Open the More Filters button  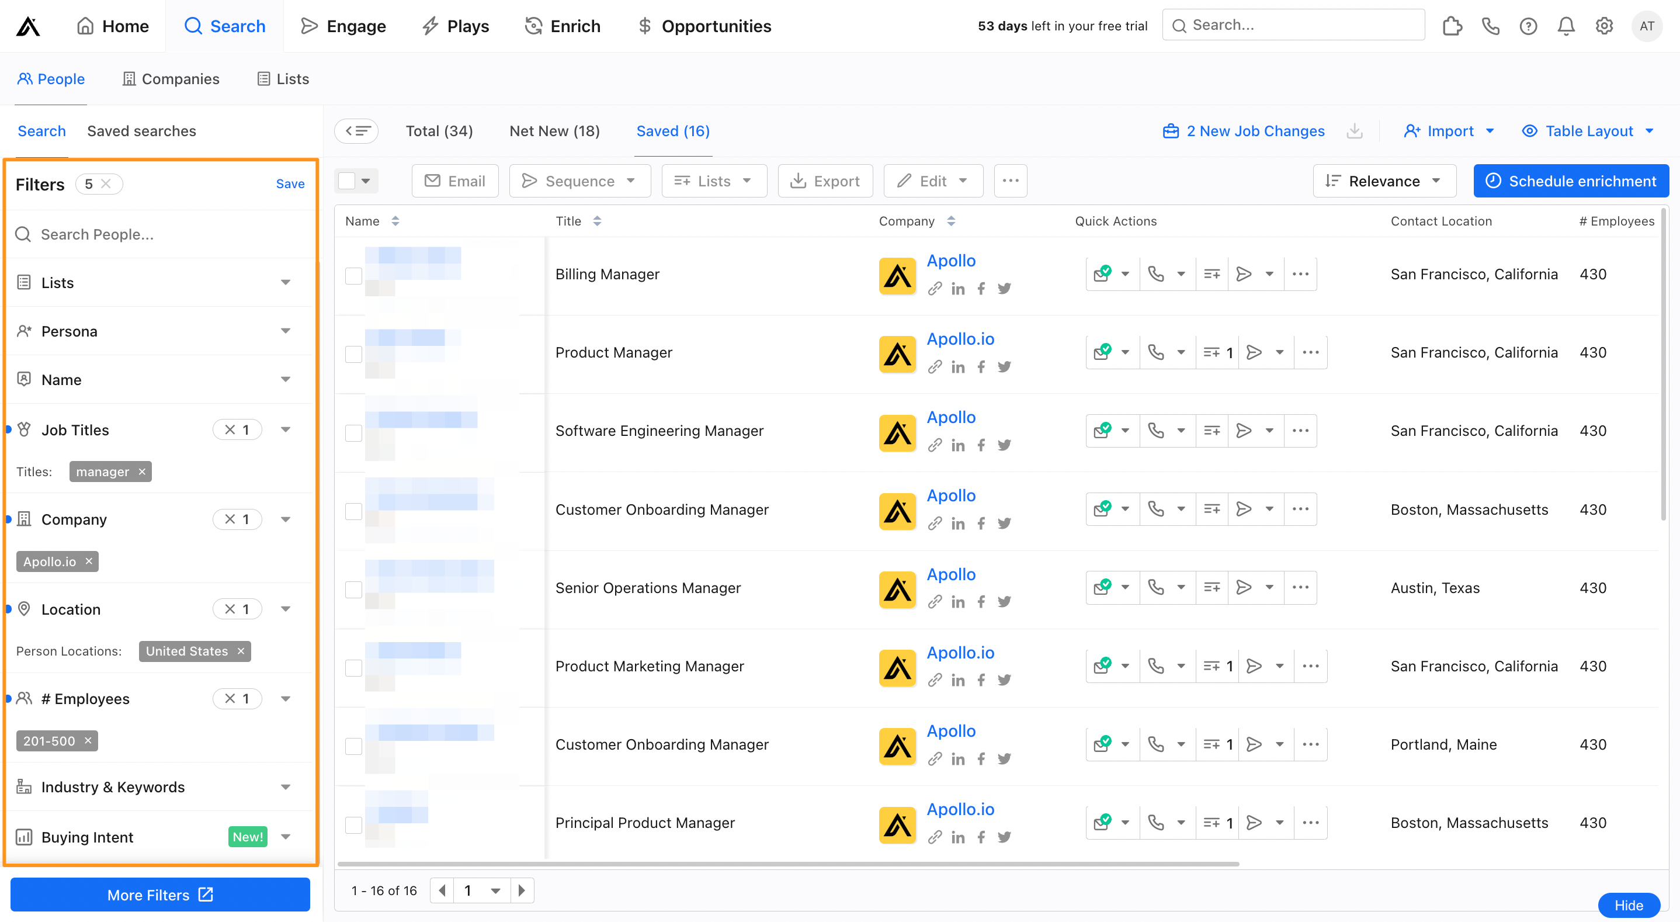pos(160,895)
